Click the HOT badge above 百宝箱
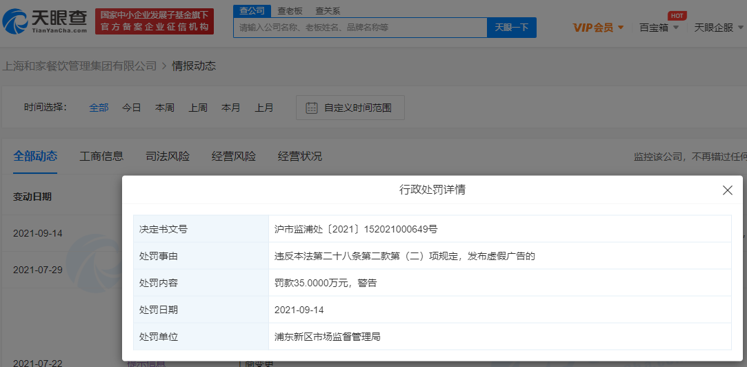The width and height of the screenshot is (747, 367). [676, 15]
